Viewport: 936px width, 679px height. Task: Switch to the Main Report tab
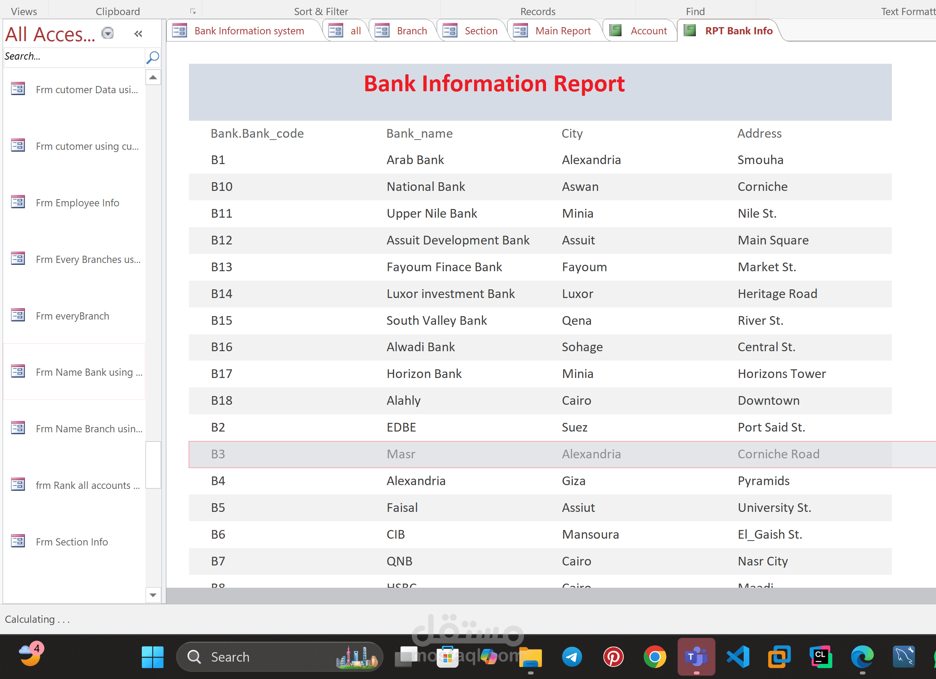563,31
